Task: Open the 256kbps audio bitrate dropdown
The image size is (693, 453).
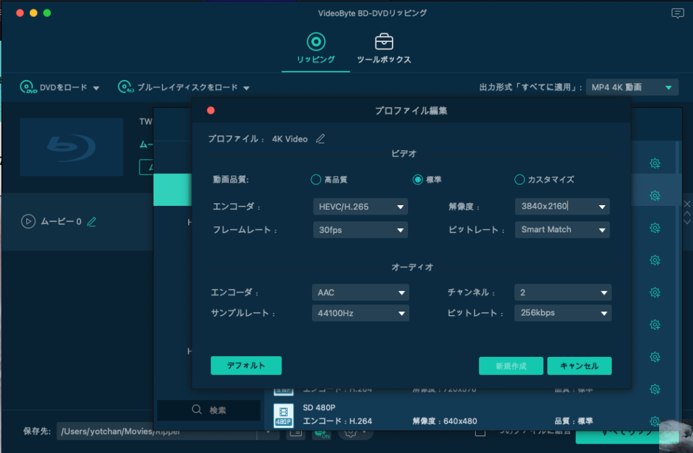Action: tap(562, 313)
